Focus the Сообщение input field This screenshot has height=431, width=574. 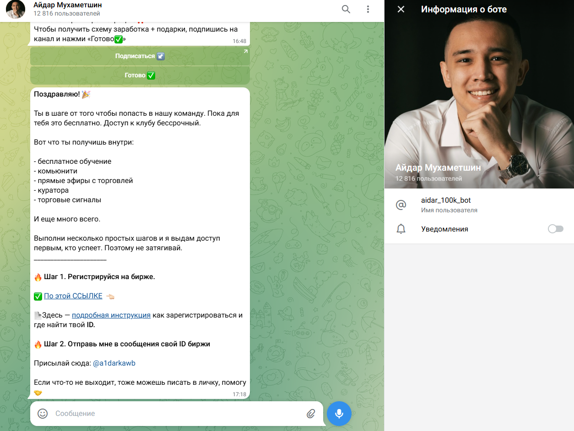pos(174,414)
